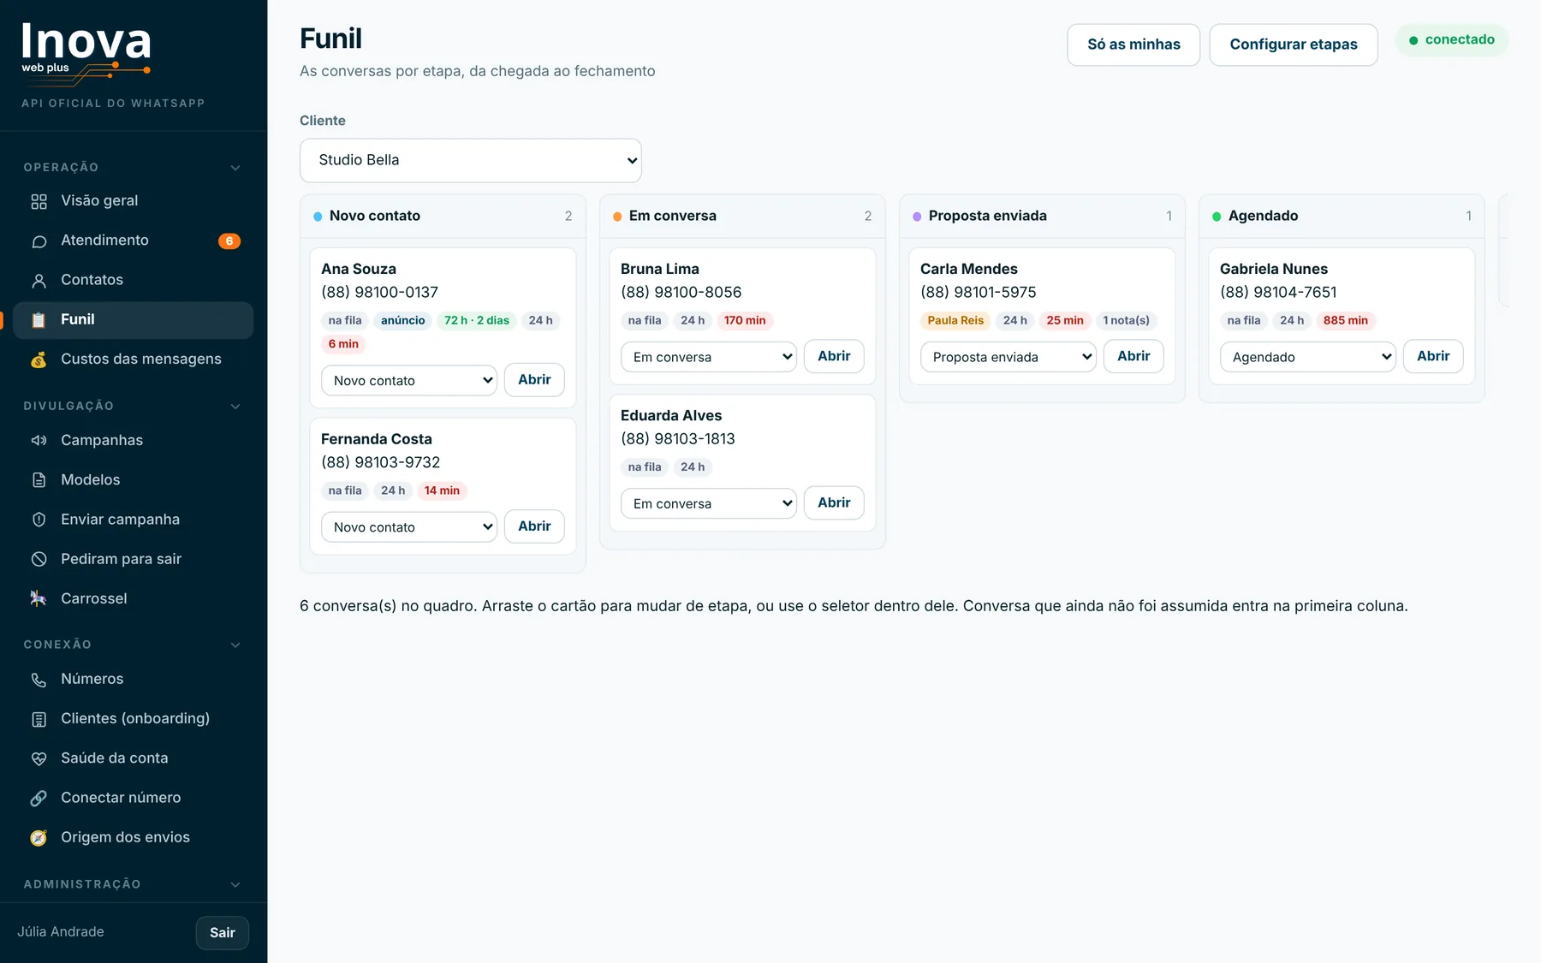This screenshot has width=1541, height=963.
Task: Click the Saúde da conta heart icon
Action: [39, 758]
